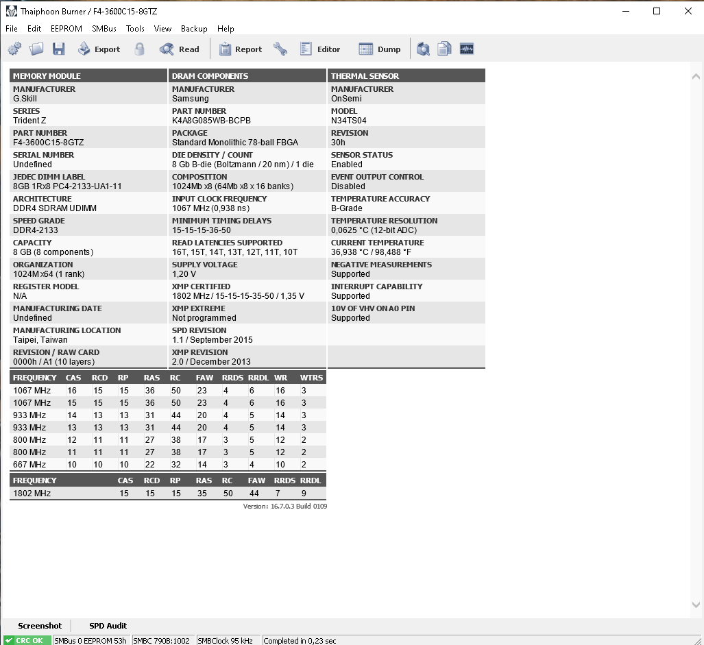
Task: Click the G.Skill manufacturer value
Action: click(x=25, y=98)
